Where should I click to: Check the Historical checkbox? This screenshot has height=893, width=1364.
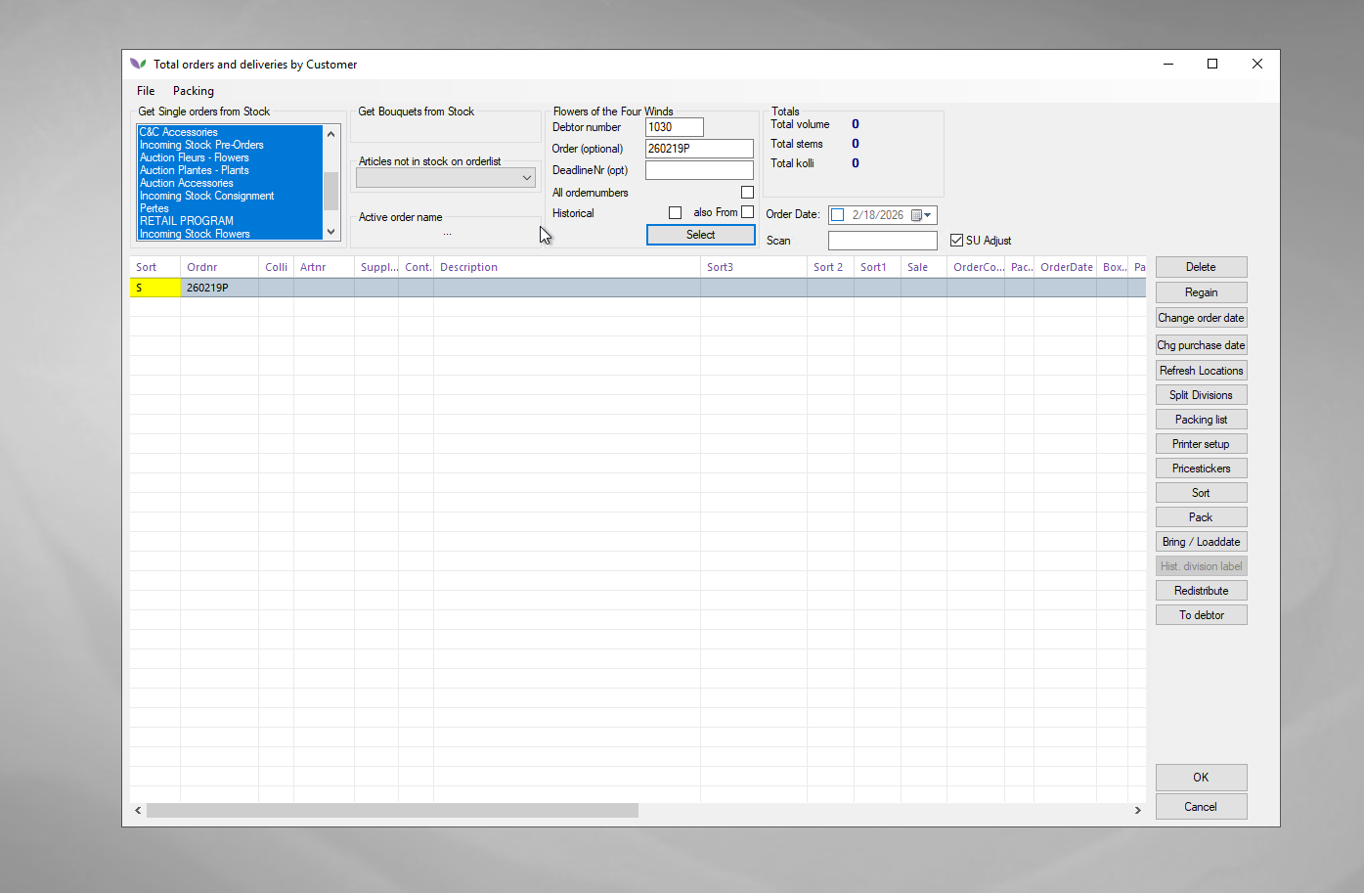675,213
